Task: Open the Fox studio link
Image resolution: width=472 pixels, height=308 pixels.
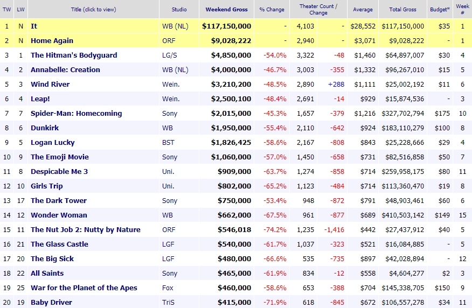Action: (168, 288)
